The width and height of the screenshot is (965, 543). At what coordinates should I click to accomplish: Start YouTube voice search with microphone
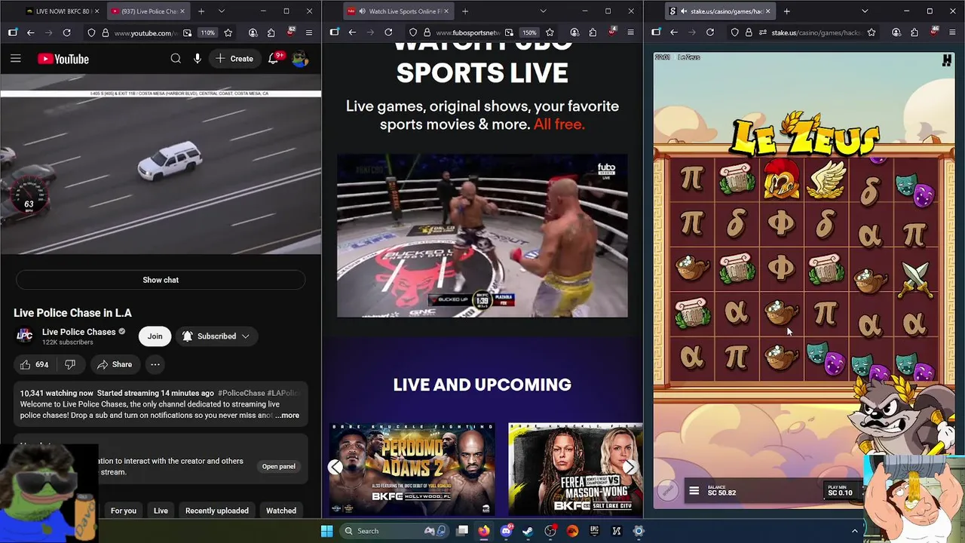coord(198,59)
